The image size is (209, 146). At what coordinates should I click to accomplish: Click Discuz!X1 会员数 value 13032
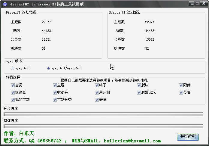click(150, 39)
